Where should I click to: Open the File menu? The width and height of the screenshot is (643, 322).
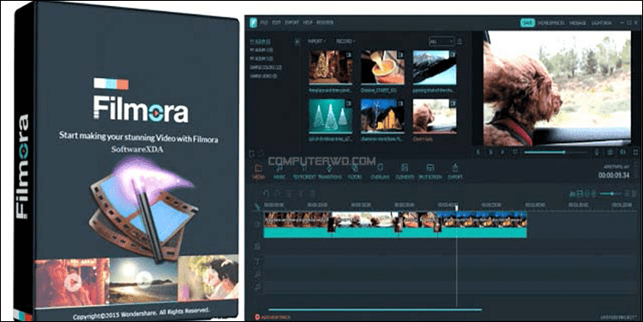(x=264, y=22)
